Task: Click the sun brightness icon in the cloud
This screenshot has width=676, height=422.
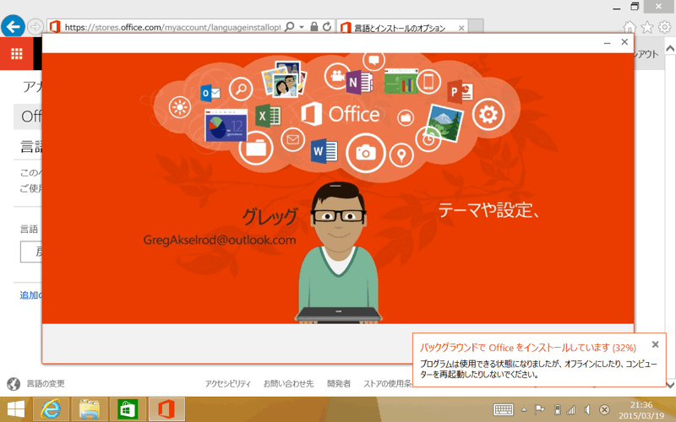Action: 180,108
